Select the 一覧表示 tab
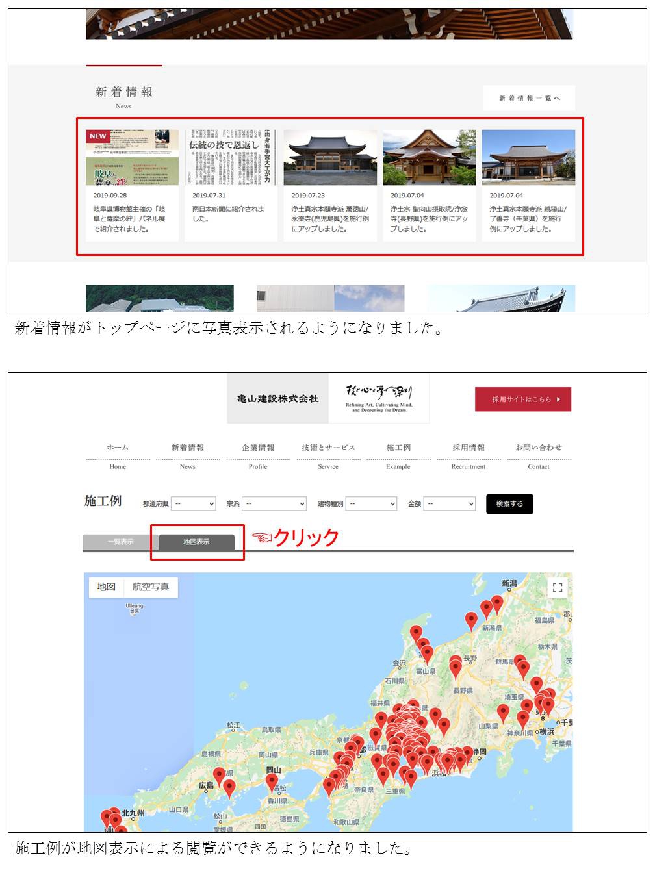The height and width of the screenshot is (873, 655). [x=120, y=542]
